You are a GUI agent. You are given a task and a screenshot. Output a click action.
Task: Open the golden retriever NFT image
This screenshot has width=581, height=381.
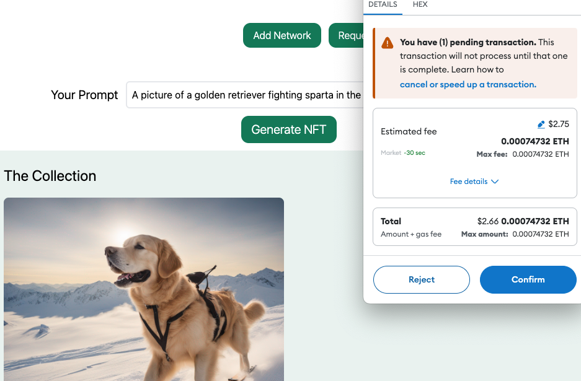coord(144,289)
